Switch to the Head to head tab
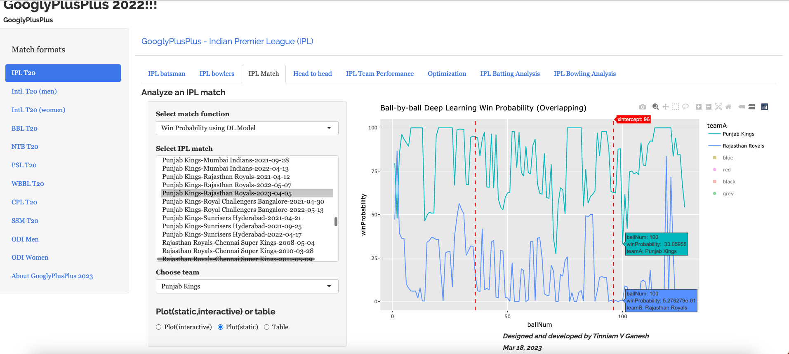 tap(312, 74)
